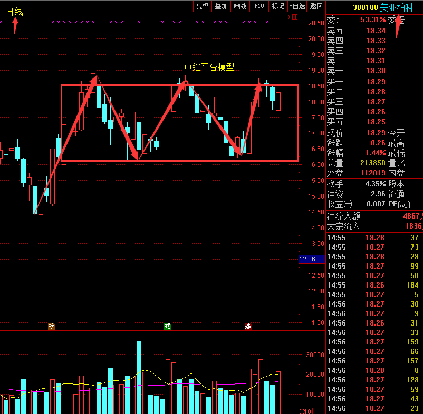This screenshot has width=423, height=414.
Task: Click 买二 price 18.28
Action: point(376,92)
